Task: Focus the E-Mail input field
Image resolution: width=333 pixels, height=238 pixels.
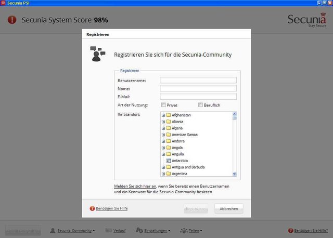Action: (198, 96)
